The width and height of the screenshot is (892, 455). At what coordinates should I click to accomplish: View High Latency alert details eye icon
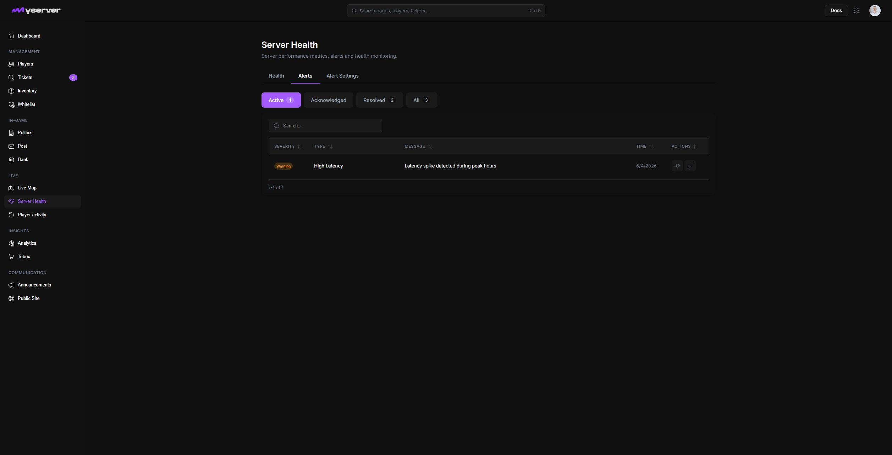[x=677, y=166]
